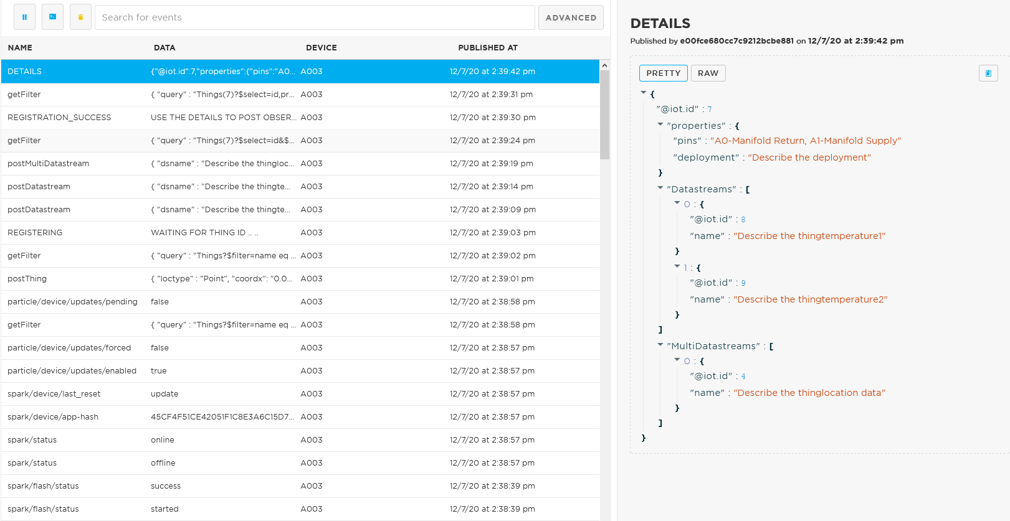Select the postMultiDatastream event row
The width and height of the screenshot is (1010, 521).
pyautogui.click(x=300, y=164)
